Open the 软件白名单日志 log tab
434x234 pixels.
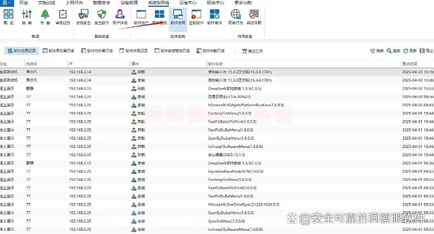tap(97, 51)
